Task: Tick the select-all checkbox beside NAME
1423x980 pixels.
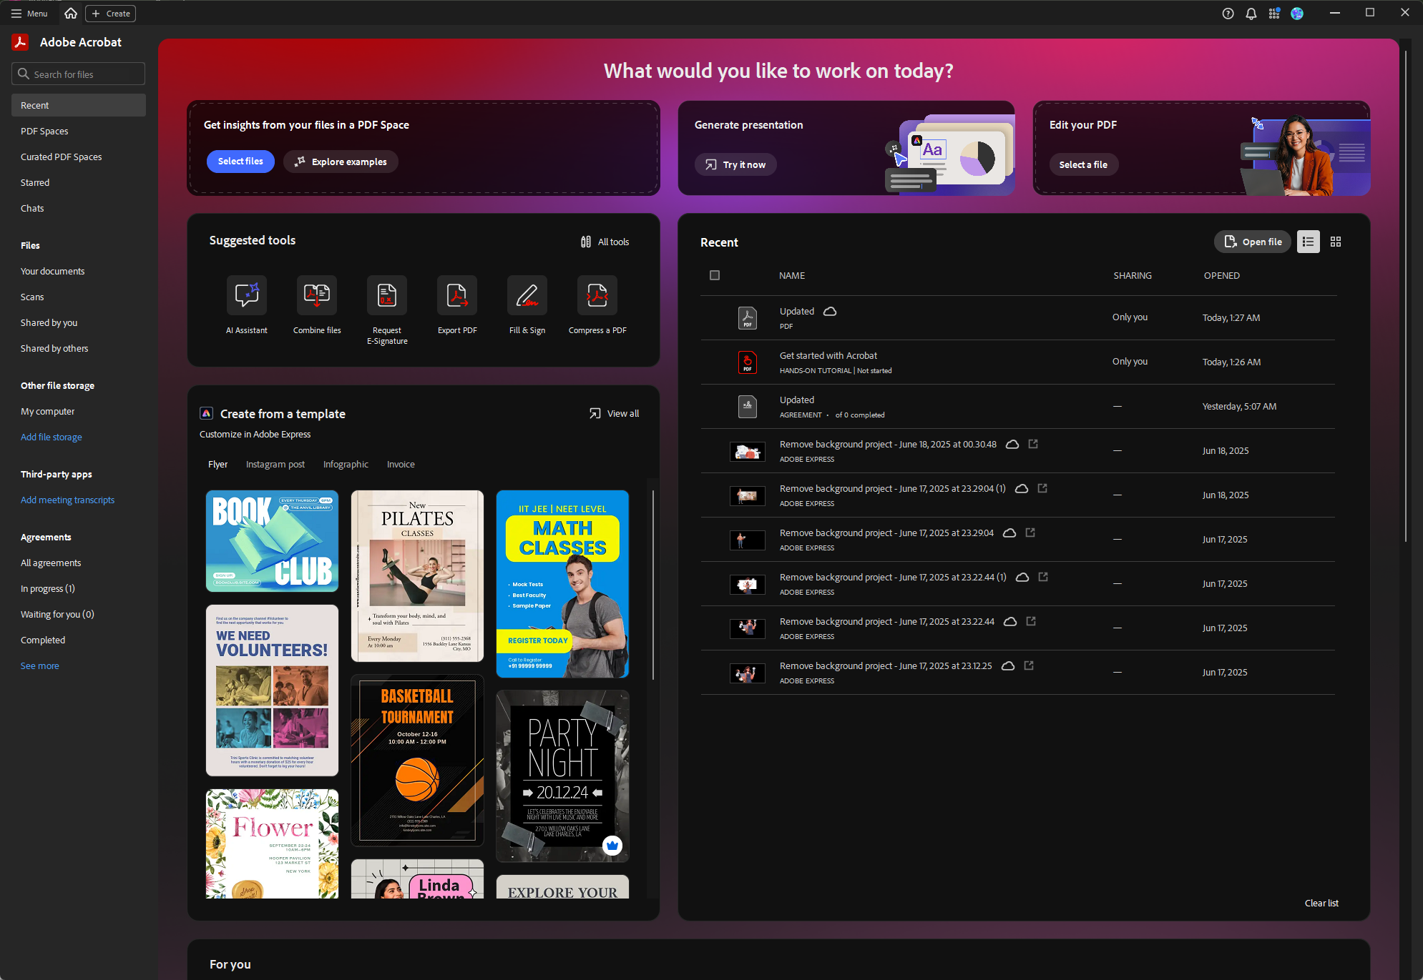Action: tap(714, 275)
